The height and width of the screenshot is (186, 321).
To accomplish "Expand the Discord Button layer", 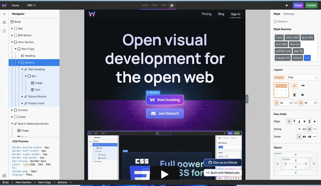I will tap(22, 96).
